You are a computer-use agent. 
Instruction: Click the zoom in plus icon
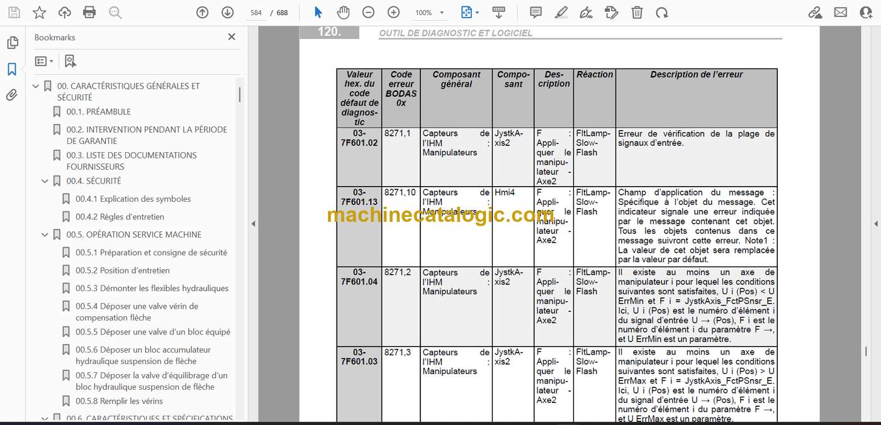coord(393,12)
